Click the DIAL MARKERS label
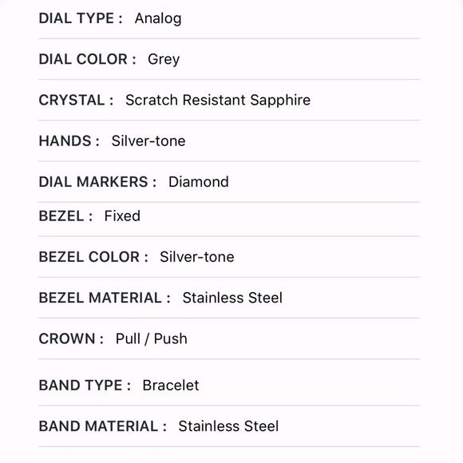Screen dimensions: 463x463 point(97,181)
